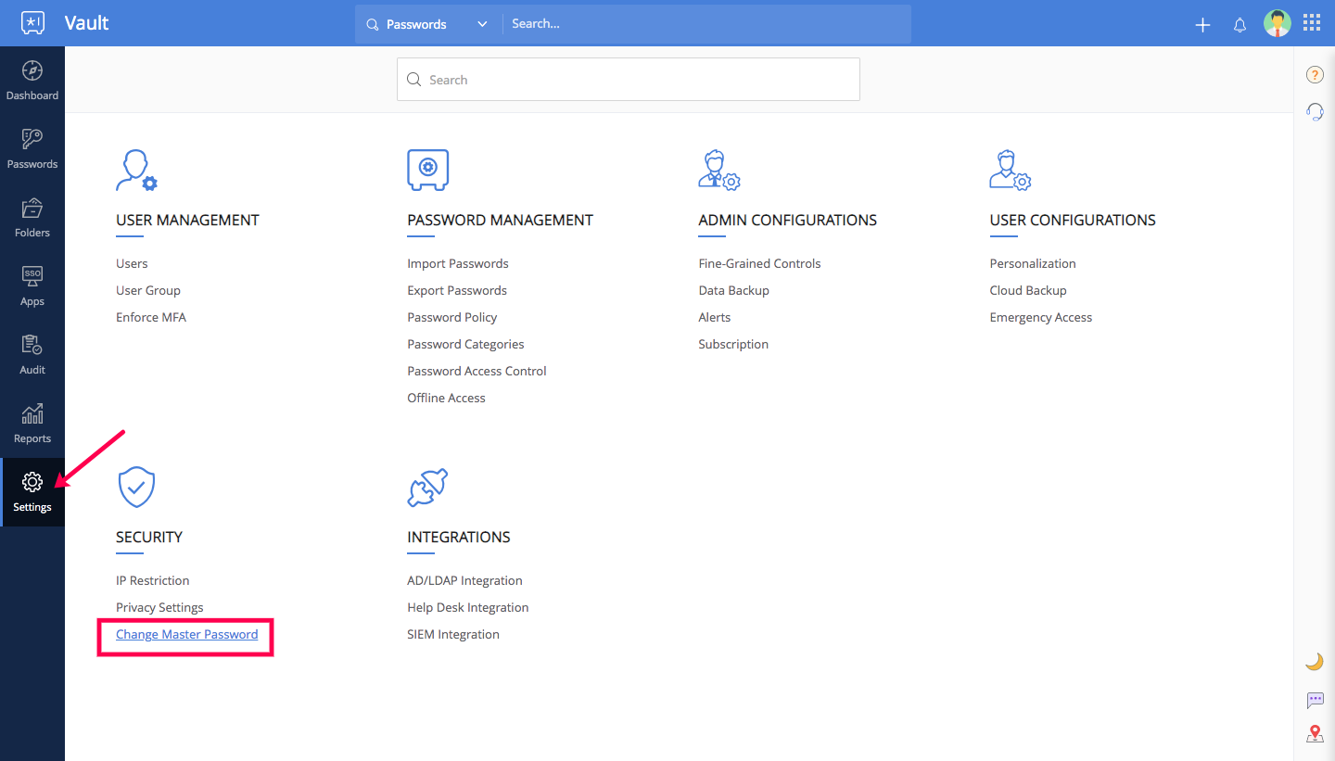
Task: Expand the Passwords search category dropdown
Action: click(427, 24)
